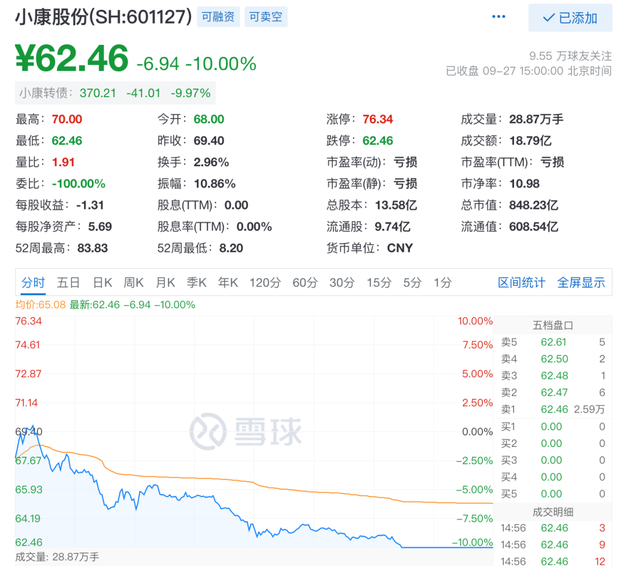621x566 pixels.
Task: Select the 30分 interval tab
Action: coord(342,283)
